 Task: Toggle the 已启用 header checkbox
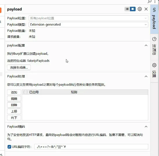click(25, 92)
